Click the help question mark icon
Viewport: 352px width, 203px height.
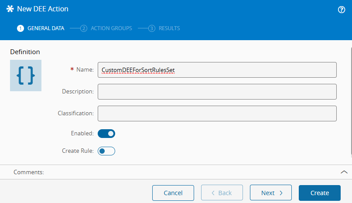click(342, 10)
